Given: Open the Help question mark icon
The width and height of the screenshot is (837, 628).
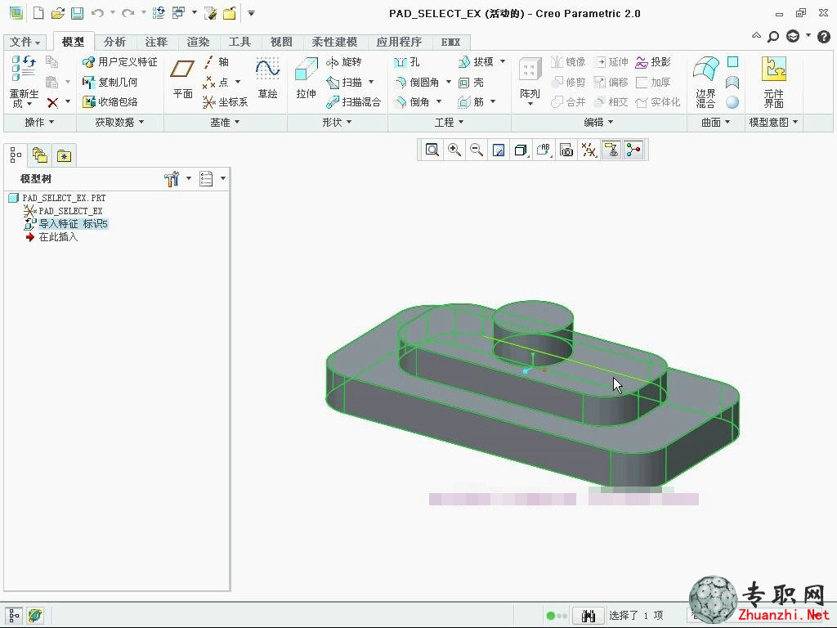Looking at the screenshot, I should [824, 36].
